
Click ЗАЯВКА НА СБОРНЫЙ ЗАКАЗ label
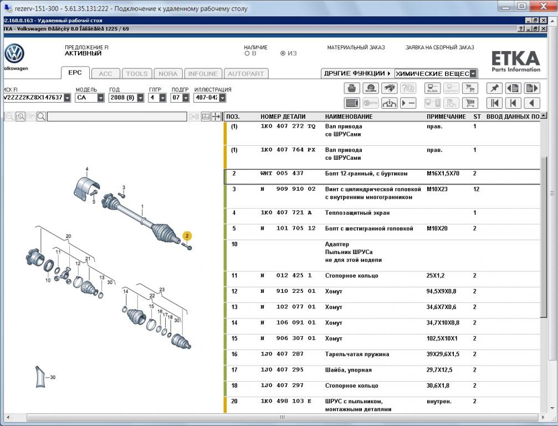click(440, 47)
